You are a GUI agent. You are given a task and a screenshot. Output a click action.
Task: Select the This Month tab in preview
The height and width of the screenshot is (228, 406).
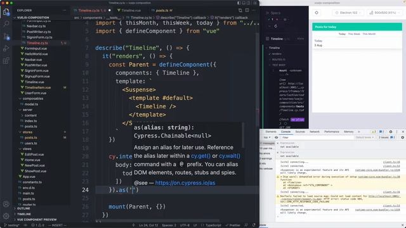369,34
